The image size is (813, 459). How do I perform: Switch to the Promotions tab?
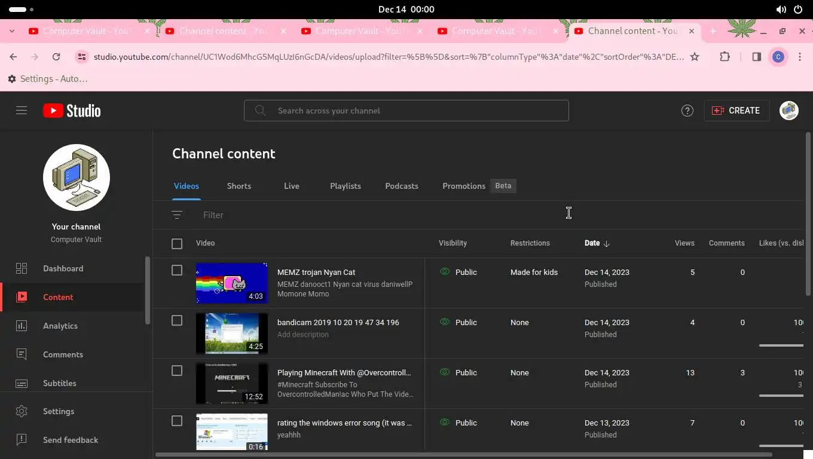[x=464, y=186]
